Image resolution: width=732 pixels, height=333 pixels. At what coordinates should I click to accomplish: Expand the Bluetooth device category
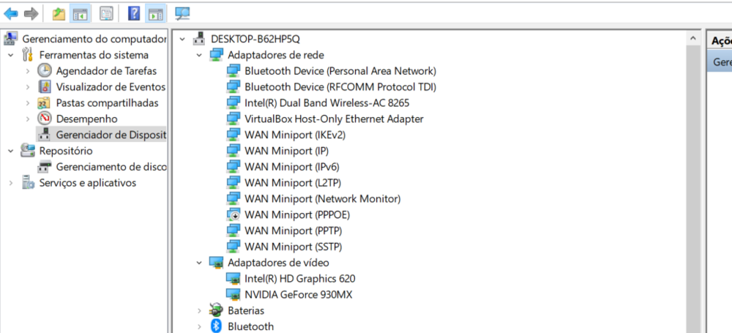200,326
